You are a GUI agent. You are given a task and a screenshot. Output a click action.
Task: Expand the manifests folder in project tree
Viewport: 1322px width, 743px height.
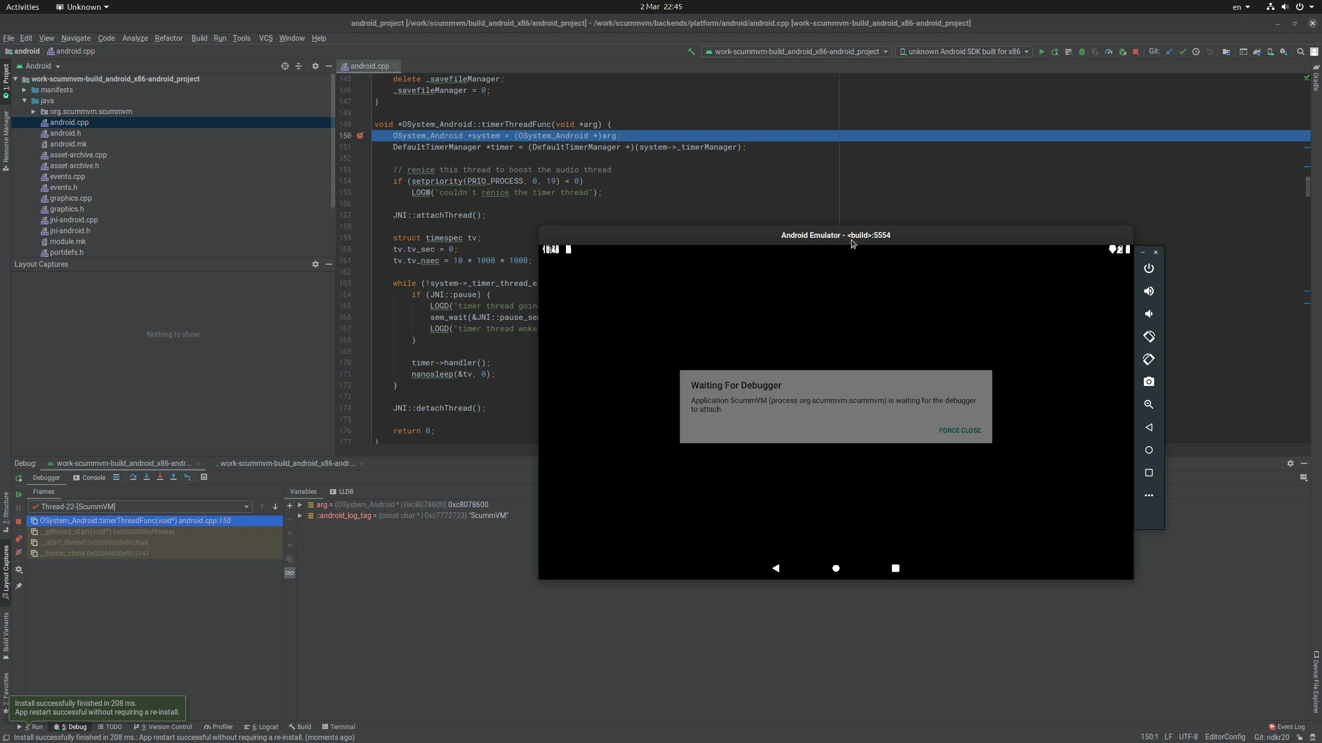tap(24, 90)
